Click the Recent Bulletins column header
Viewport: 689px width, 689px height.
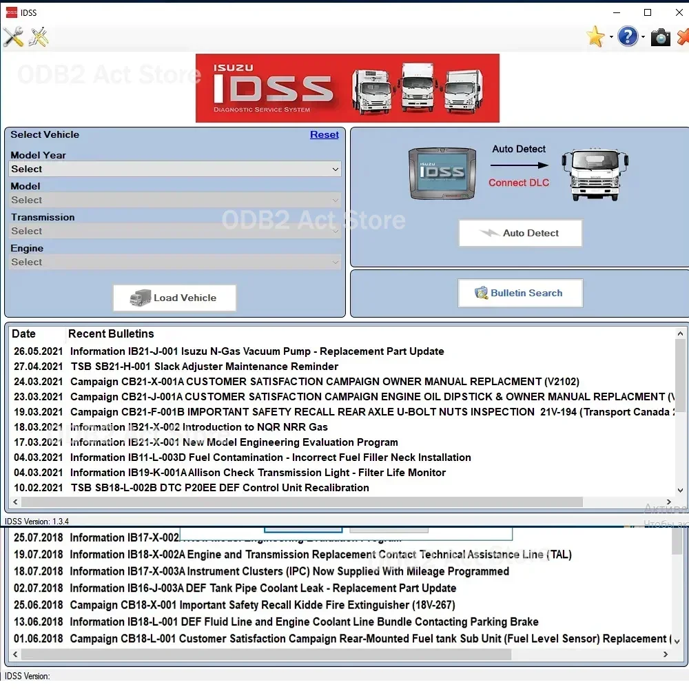pos(111,334)
